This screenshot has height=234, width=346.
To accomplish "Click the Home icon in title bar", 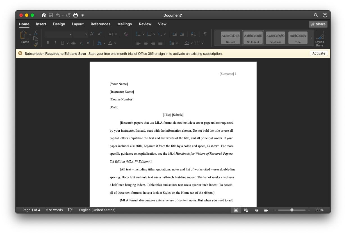I will pyautogui.click(x=44, y=15).
